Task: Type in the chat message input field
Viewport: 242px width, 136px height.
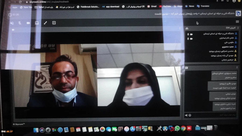Action: (x=212, y=115)
